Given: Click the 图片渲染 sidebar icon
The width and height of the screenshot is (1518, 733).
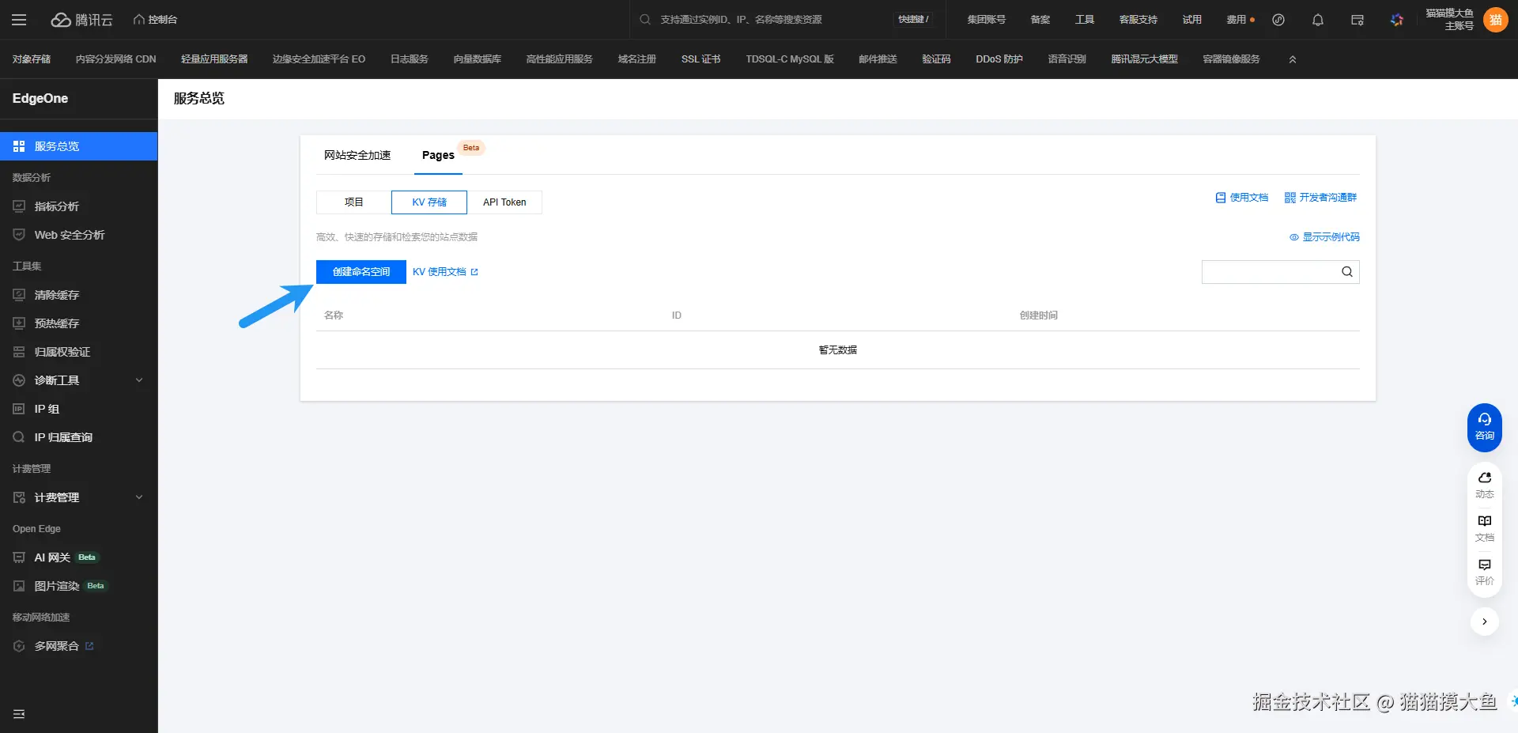Looking at the screenshot, I should (x=19, y=586).
